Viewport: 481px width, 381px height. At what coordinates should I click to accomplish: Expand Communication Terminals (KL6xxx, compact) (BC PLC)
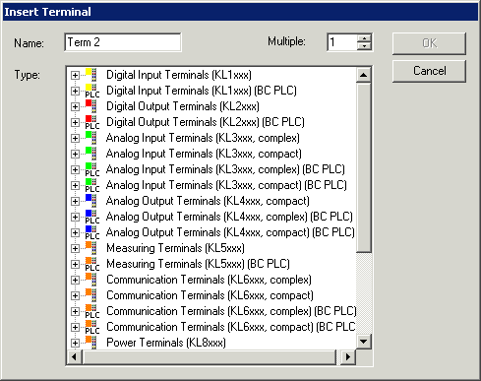tap(75, 327)
